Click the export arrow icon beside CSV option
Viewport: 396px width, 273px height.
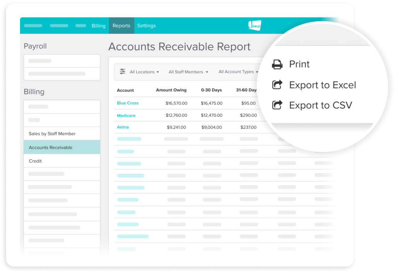(x=277, y=105)
